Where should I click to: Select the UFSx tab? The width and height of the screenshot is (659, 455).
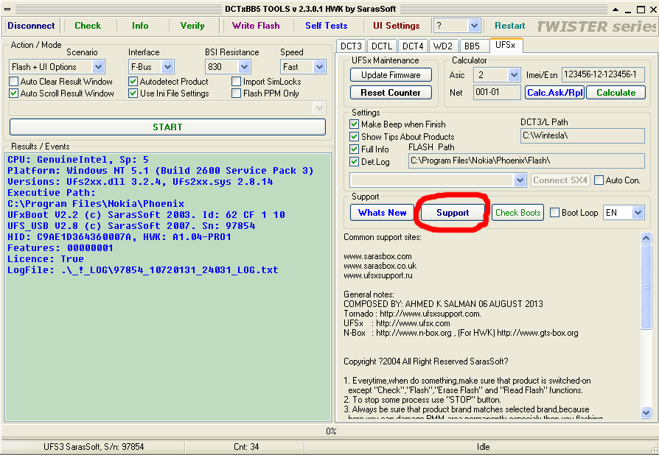click(506, 45)
